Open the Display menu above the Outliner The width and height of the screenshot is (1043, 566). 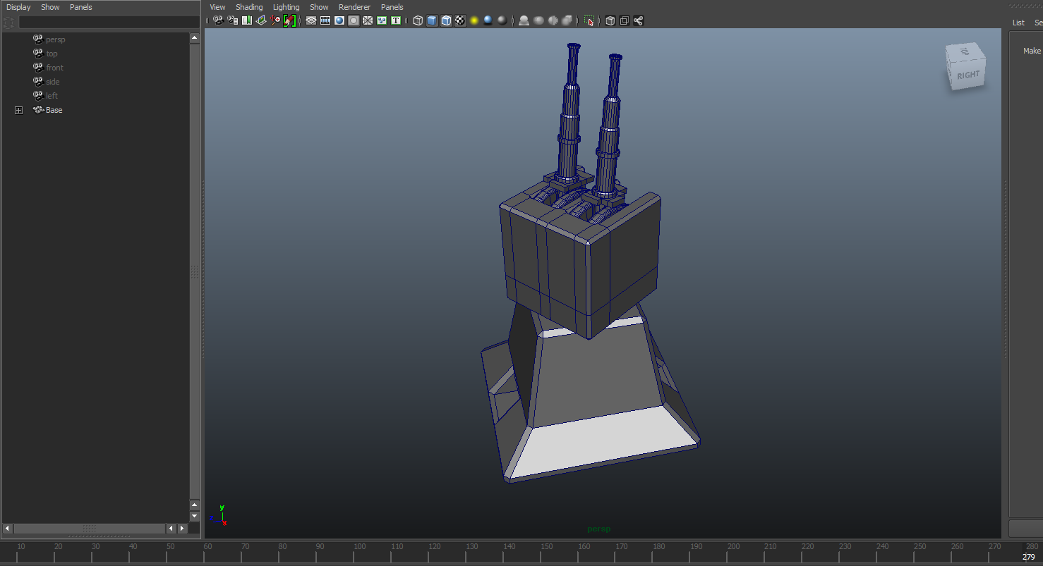click(x=18, y=7)
